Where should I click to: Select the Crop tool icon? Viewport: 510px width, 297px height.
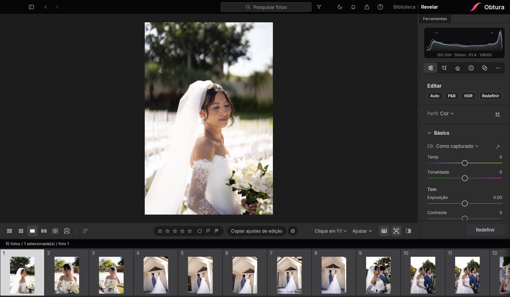coord(444,68)
